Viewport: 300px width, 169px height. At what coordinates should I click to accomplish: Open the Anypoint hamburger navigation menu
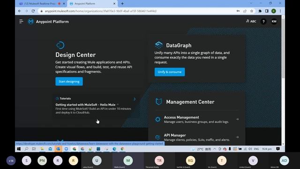point(21,22)
